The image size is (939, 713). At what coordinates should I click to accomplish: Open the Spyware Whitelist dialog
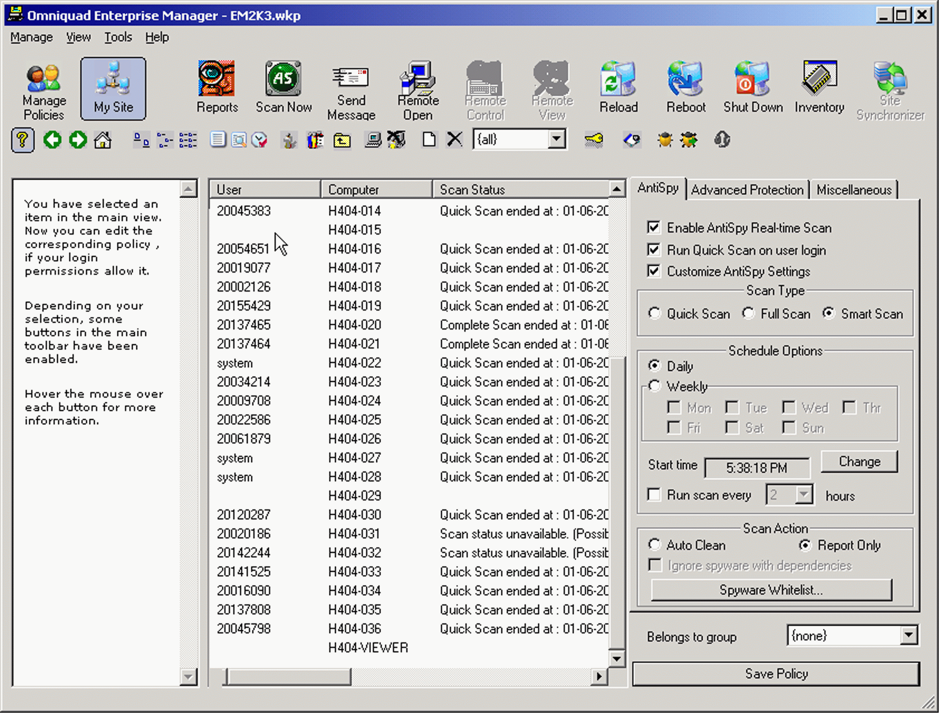[771, 590]
